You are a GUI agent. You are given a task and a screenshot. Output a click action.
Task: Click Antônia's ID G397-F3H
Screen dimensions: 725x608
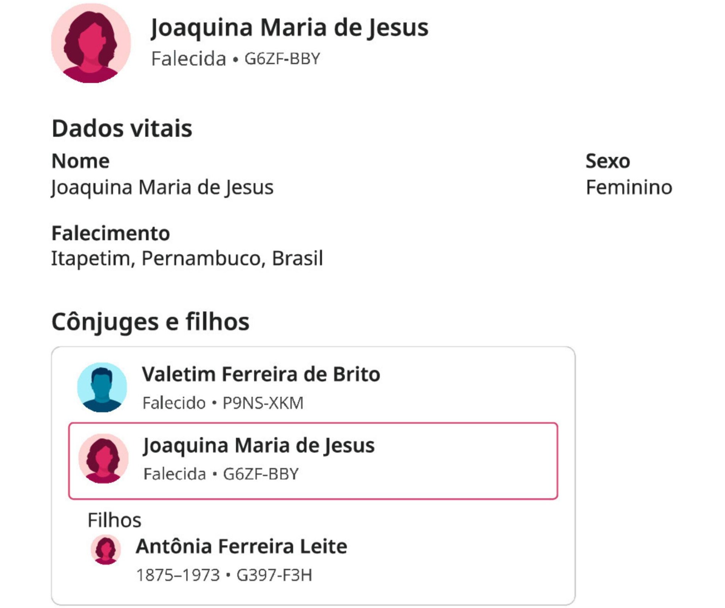coord(274,575)
